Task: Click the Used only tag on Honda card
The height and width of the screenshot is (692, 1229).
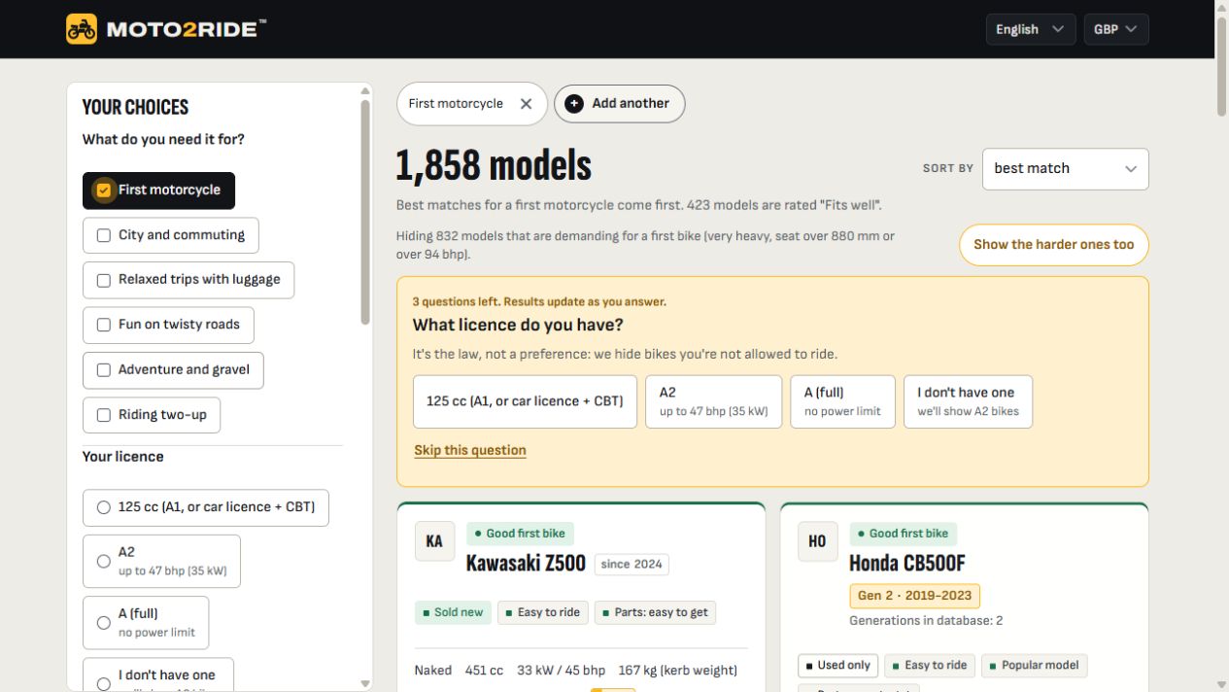Action: click(837, 666)
